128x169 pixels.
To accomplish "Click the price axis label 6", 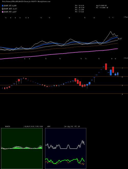I will 122,77.
